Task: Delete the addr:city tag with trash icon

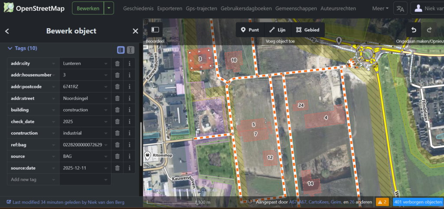Action: (117, 64)
